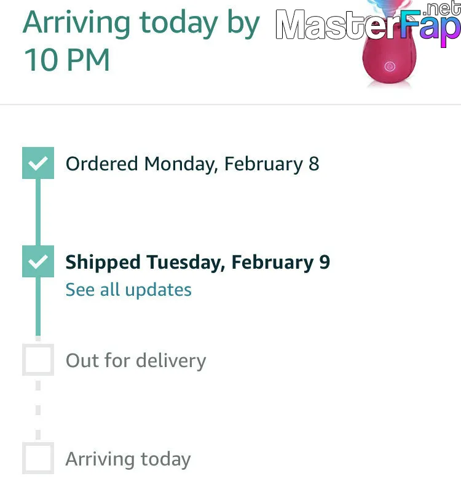
Task: Tick the empty Out for delivery box
Action: (38, 360)
